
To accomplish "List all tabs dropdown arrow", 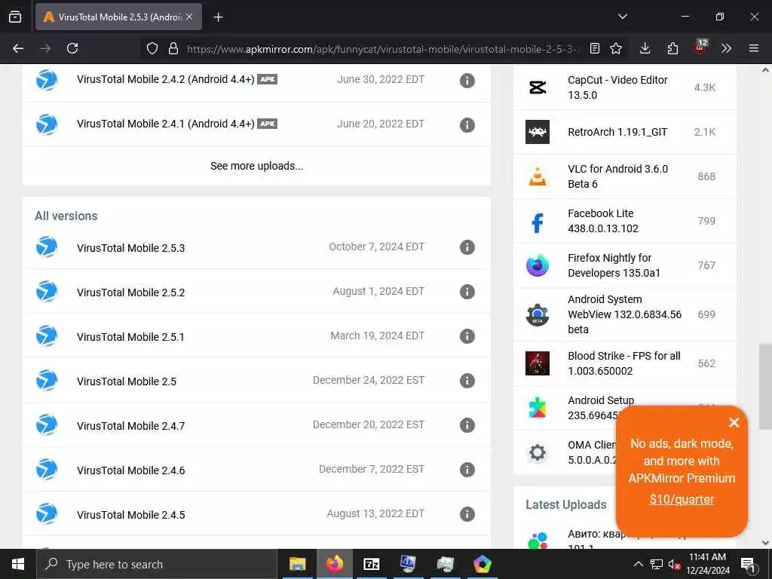I will click(x=623, y=17).
